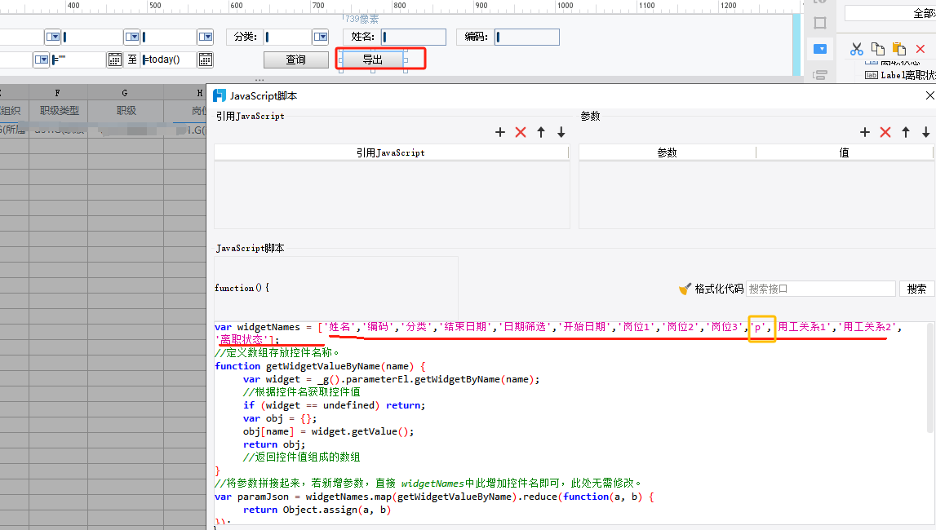Screen dimensions: 936x530
Task: Click '//根据控件名获取控件值' comment line
Action: pos(301,392)
